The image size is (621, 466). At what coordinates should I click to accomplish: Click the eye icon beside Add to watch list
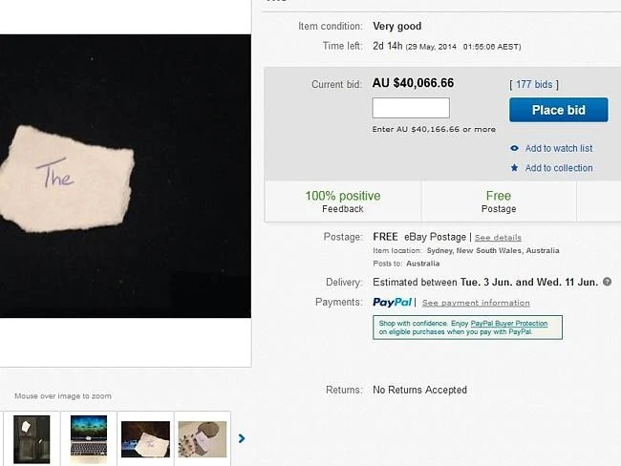515,148
